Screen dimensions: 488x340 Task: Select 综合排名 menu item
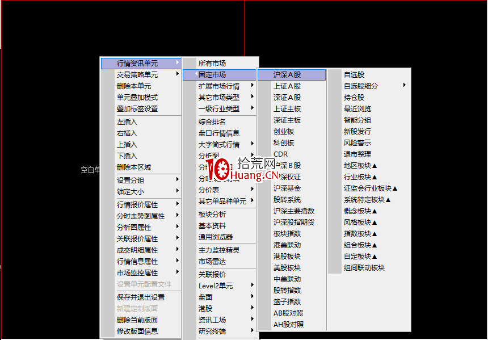pyautogui.click(x=220, y=121)
